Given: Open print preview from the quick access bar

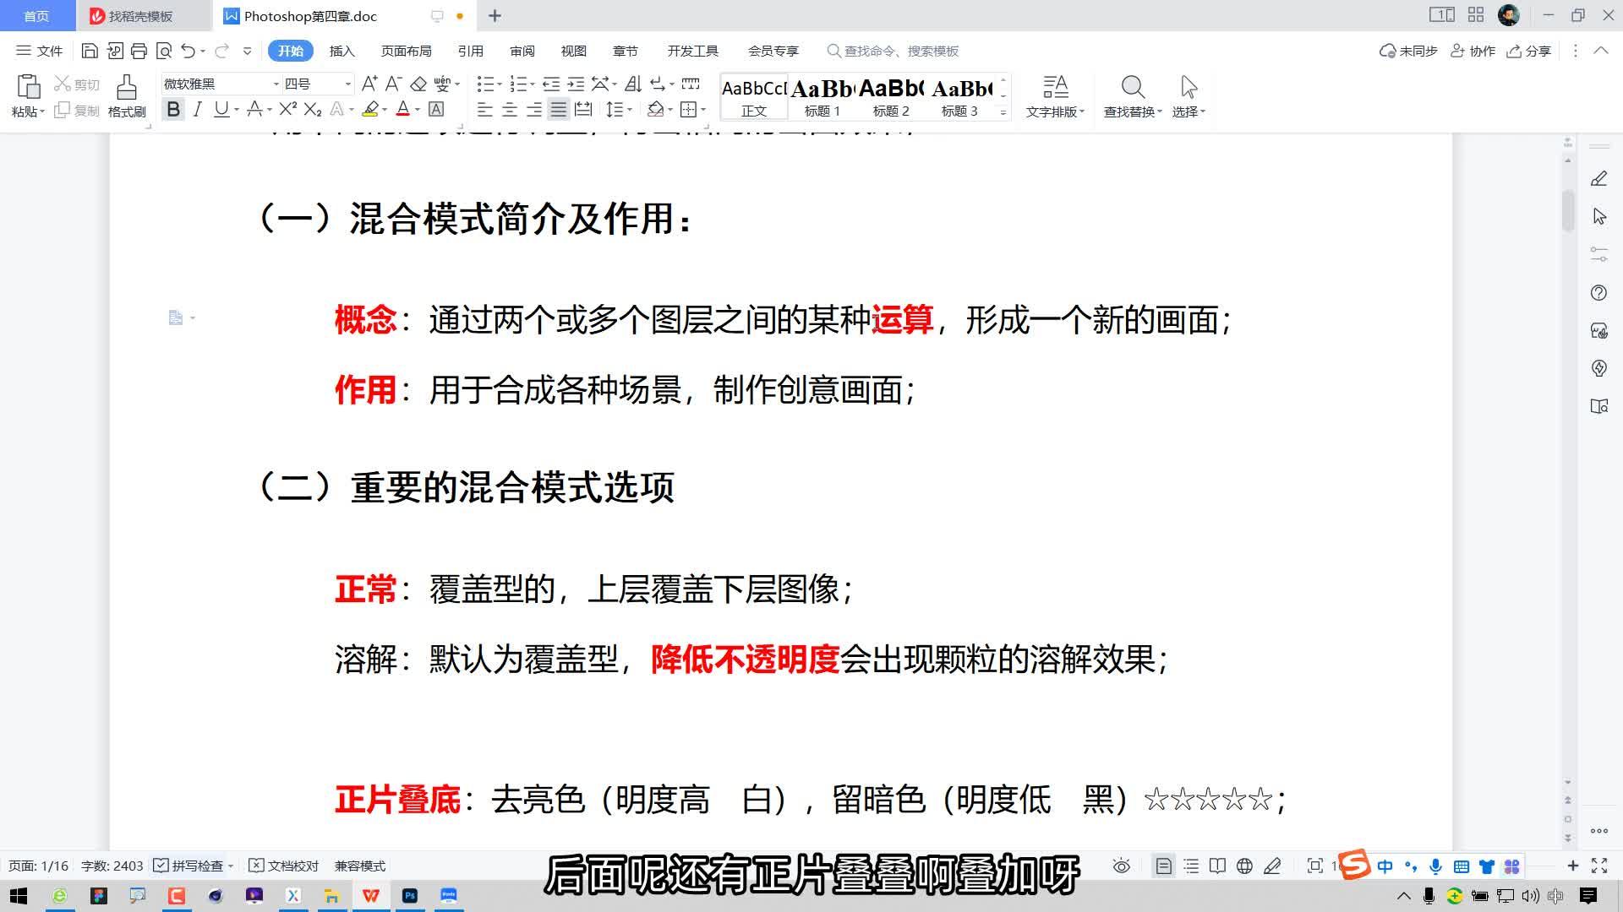Looking at the screenshot, I should (x=164, y=51).
